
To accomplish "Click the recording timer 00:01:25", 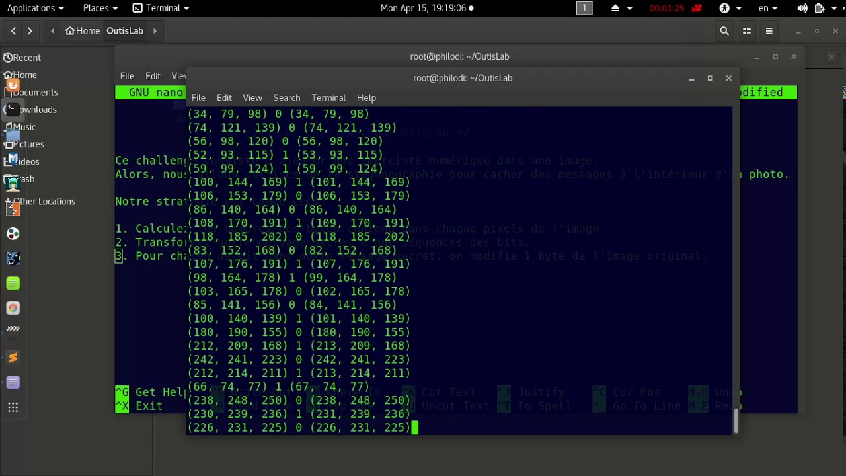I will tap(666, 8).
